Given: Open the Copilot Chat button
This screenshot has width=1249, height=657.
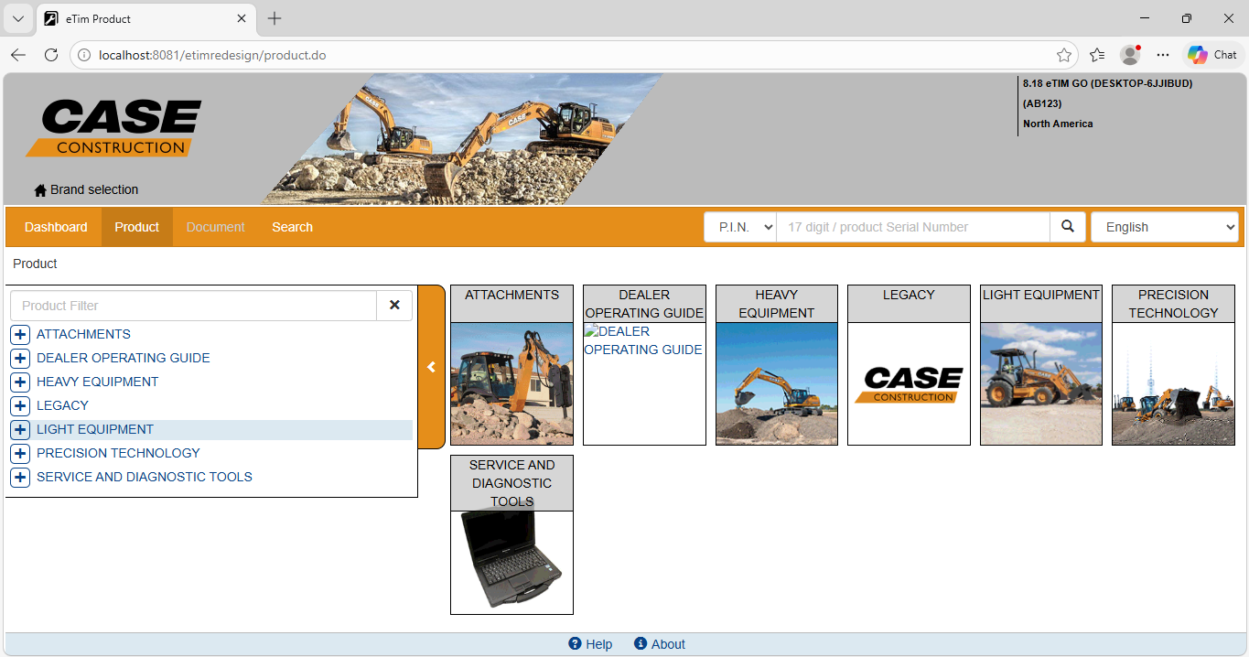Looking at the screenshot, I should point(1212,55).
